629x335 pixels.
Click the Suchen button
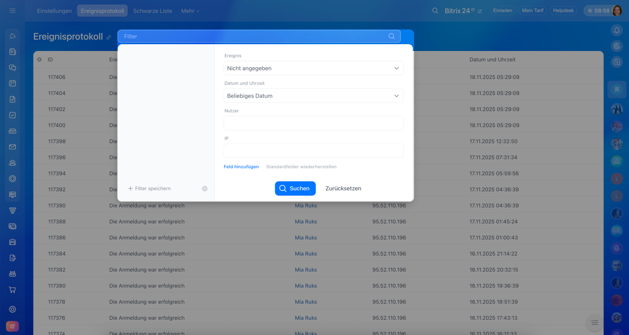[x=295, y=188]
